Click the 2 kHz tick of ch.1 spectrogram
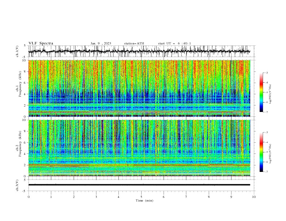Viewport: 286px width, 221px height. click(25, 105)
